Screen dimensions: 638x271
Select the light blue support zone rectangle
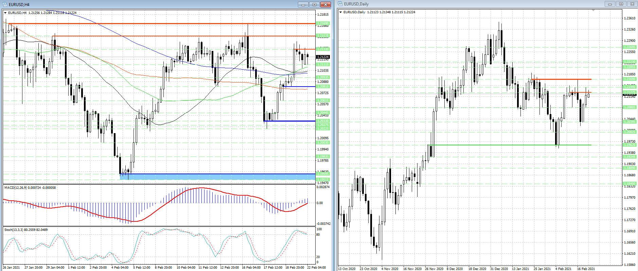tap(218, 177)
